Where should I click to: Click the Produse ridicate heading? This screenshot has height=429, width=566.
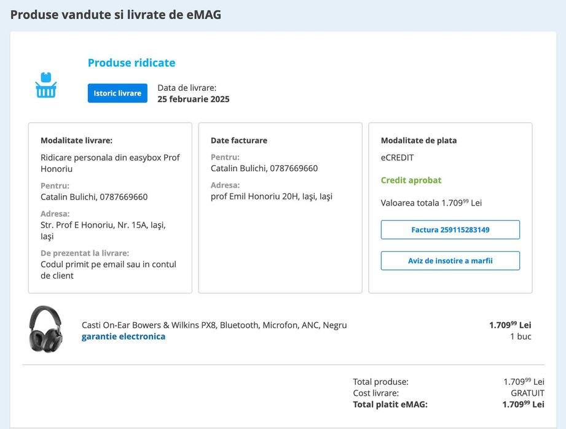[x=132, y=63]
